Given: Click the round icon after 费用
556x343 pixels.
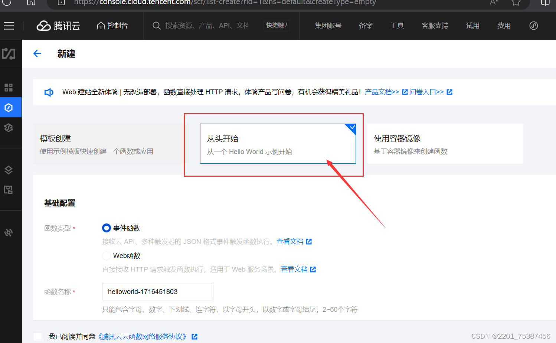Looking at the screenshot, I should click(533, 26).
